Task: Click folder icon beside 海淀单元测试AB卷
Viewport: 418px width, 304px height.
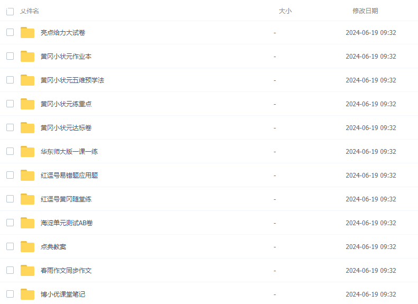Action: (x=27, y=223)
